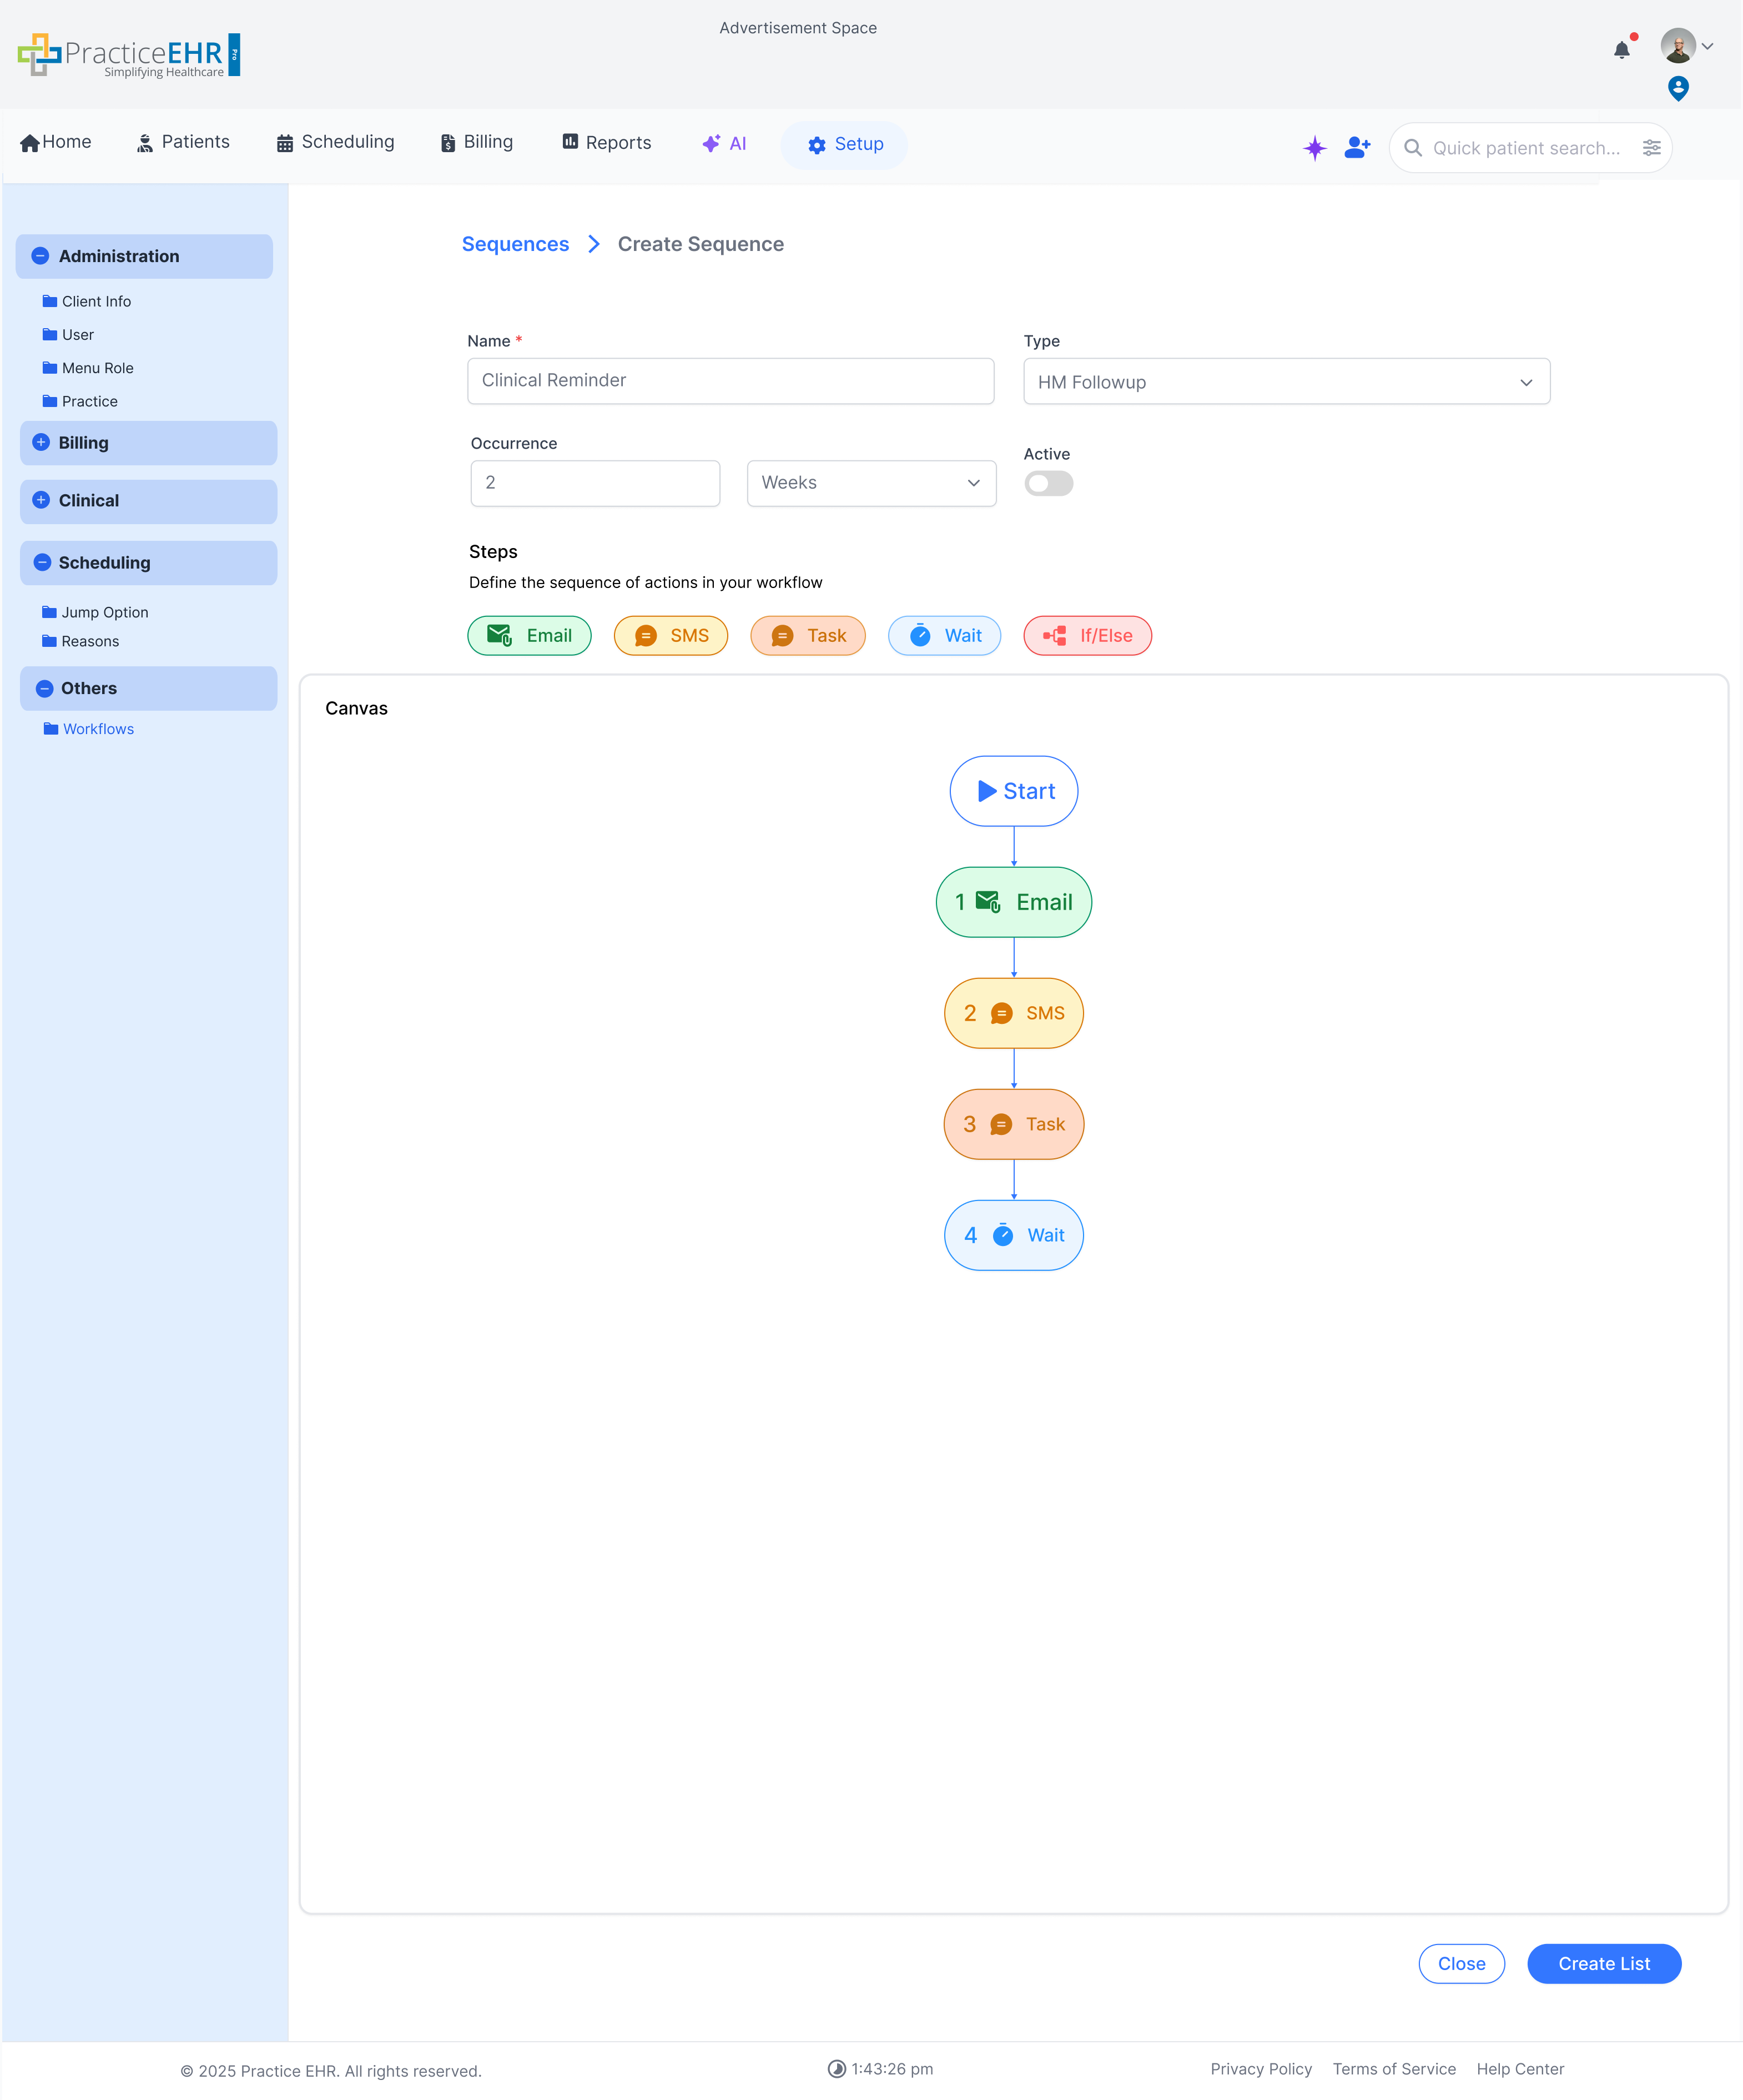Image resolution: width=1743 pixels, height=2100 pixels.
Task: Click the Create List button
Action: point(1603,1964)
